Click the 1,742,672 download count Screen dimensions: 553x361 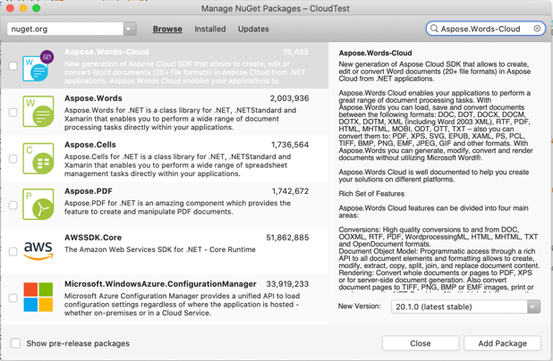[290, 191]
